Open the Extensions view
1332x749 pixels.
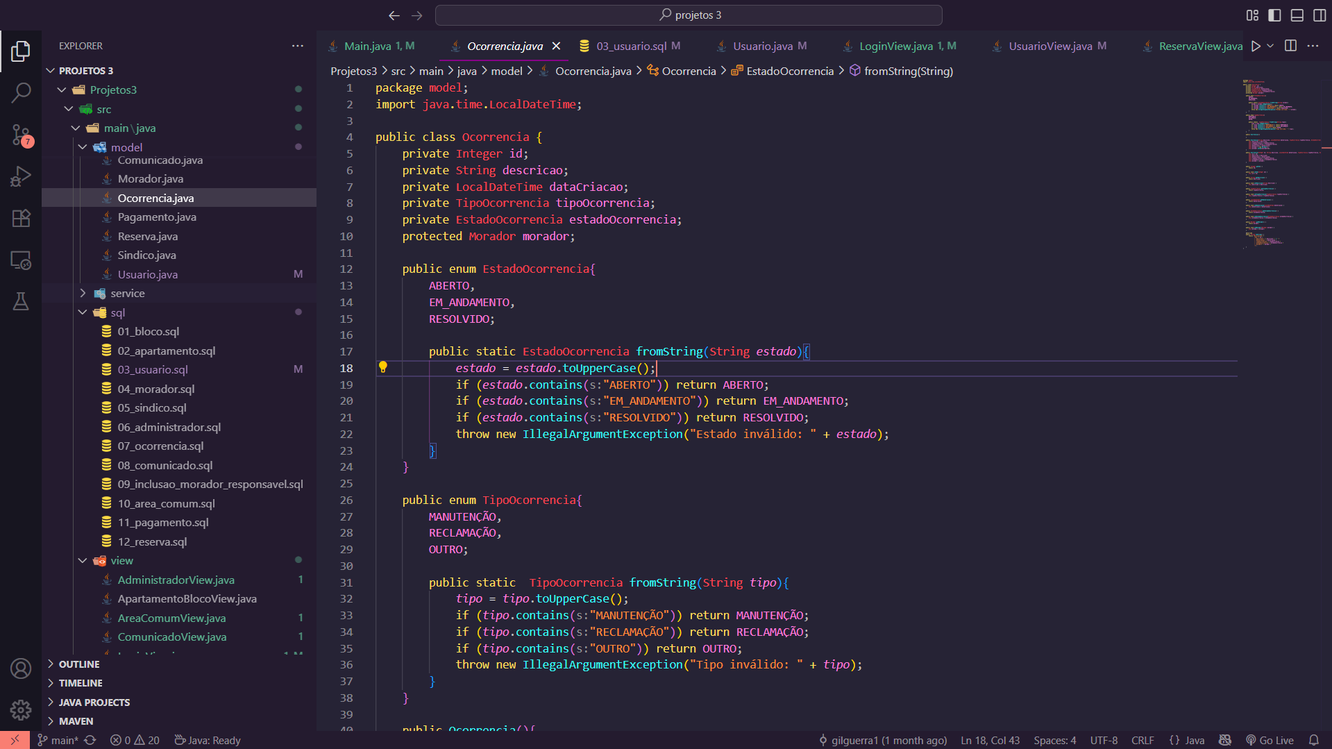click(21, 218)
